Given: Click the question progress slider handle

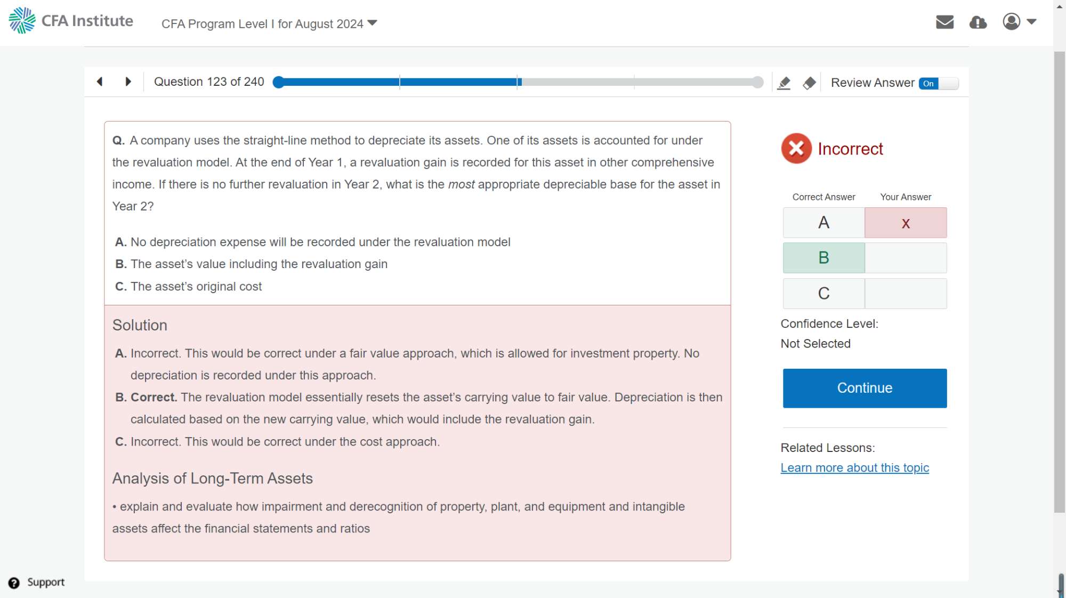Looking at the screenshot, I should [278, 82].
